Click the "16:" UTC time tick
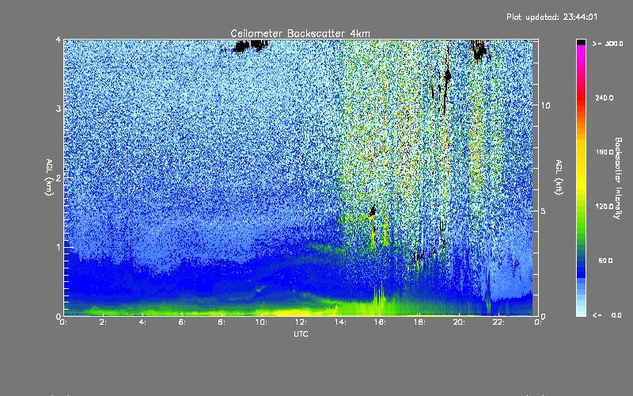 point(380,322)
